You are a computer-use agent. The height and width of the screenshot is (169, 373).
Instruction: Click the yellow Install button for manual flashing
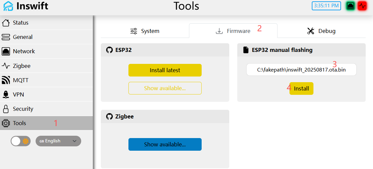[301, 88]
